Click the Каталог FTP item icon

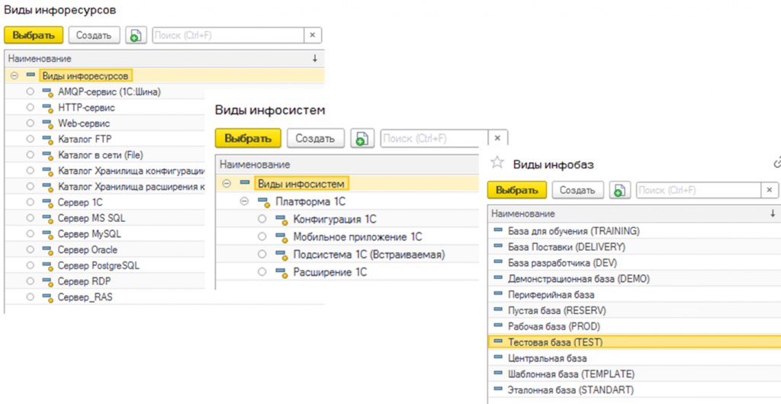click(47, 139)
